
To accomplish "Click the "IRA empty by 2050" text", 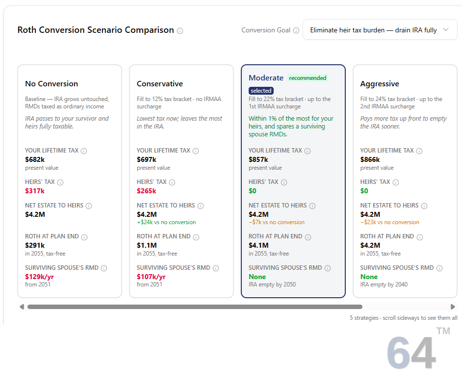I will (x=272, y=284).
